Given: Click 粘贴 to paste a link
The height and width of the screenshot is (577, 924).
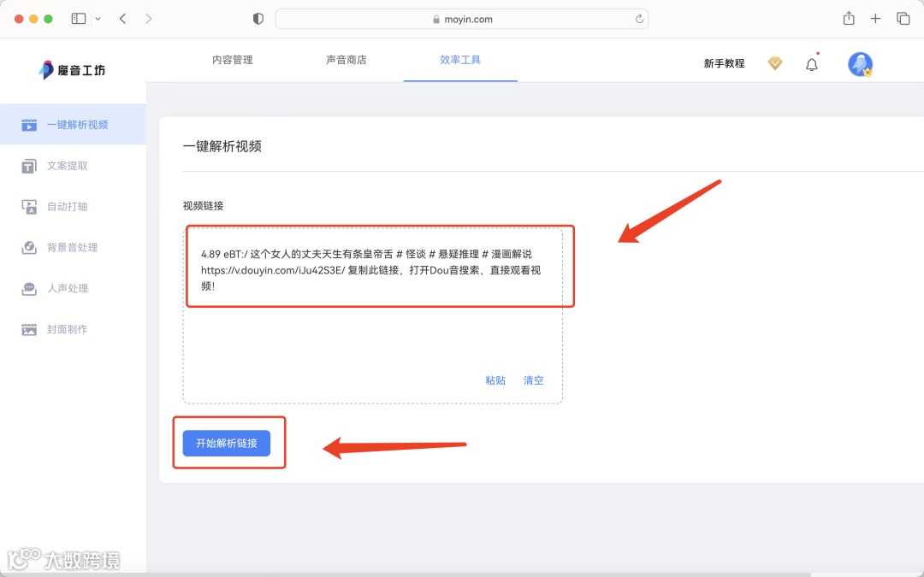Looking at the screenshot, I should [495, 380].
